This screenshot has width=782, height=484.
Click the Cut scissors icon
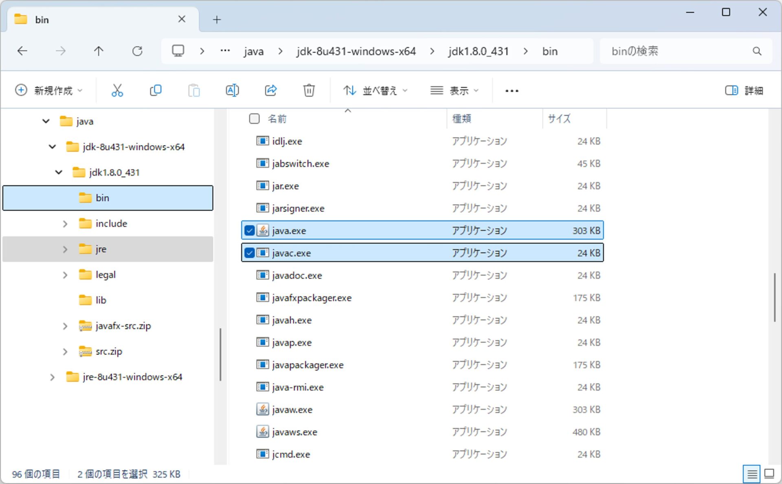(x=117, y=90)
